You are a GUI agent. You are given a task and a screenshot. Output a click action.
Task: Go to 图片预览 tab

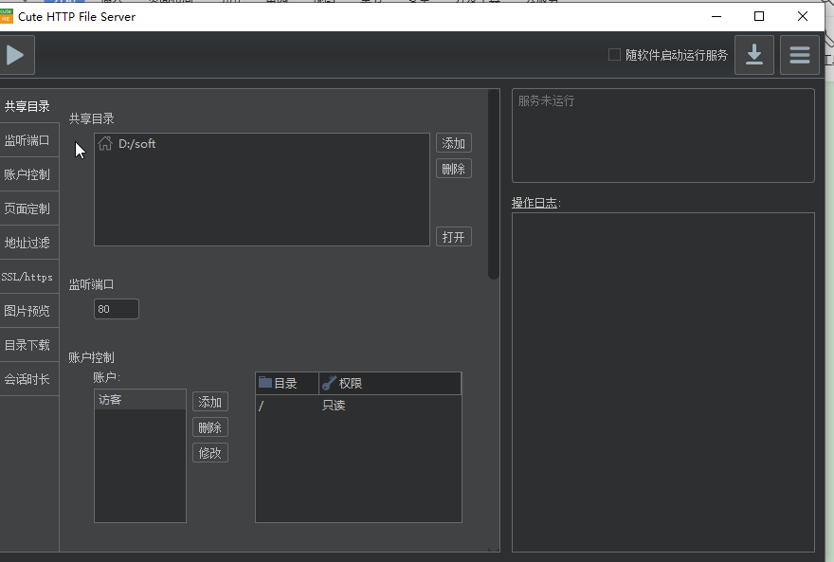(x=27, y=311)
